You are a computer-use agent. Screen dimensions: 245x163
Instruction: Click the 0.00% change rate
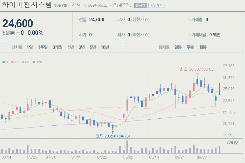[35, 33]
